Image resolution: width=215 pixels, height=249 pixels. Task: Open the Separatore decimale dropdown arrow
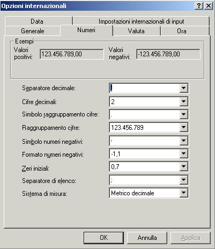(183, 88)
